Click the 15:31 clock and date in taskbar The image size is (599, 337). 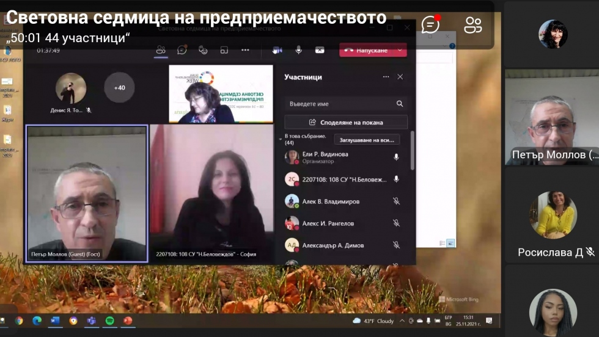pos(468,321)
